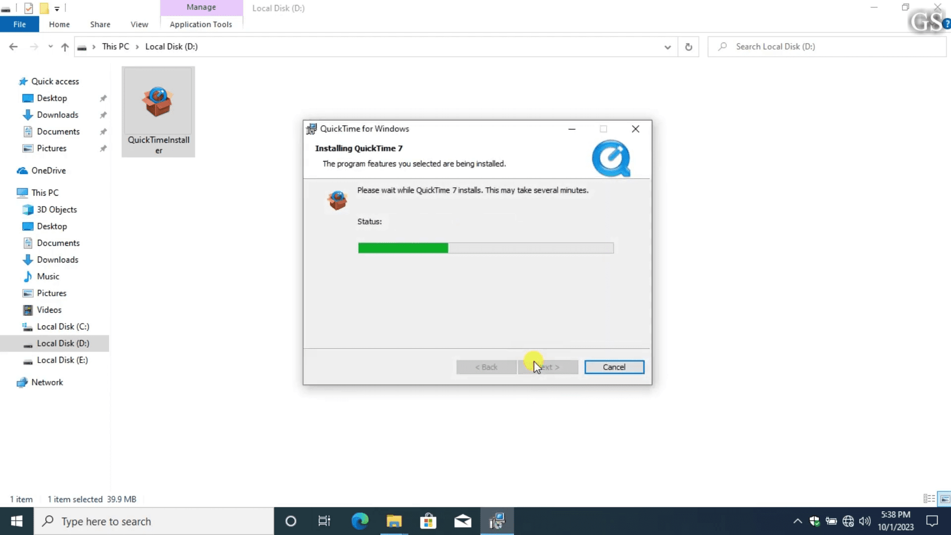Switch to large thumbnails view icon
This screenshot has height=535, width=951.
pos(945,499)
